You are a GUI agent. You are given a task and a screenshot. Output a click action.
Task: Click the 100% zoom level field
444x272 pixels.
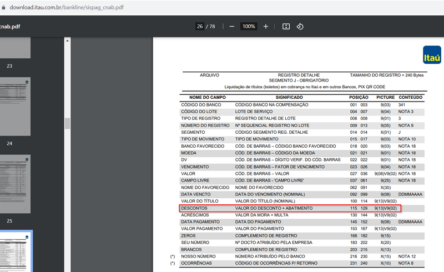click(249, 26)
